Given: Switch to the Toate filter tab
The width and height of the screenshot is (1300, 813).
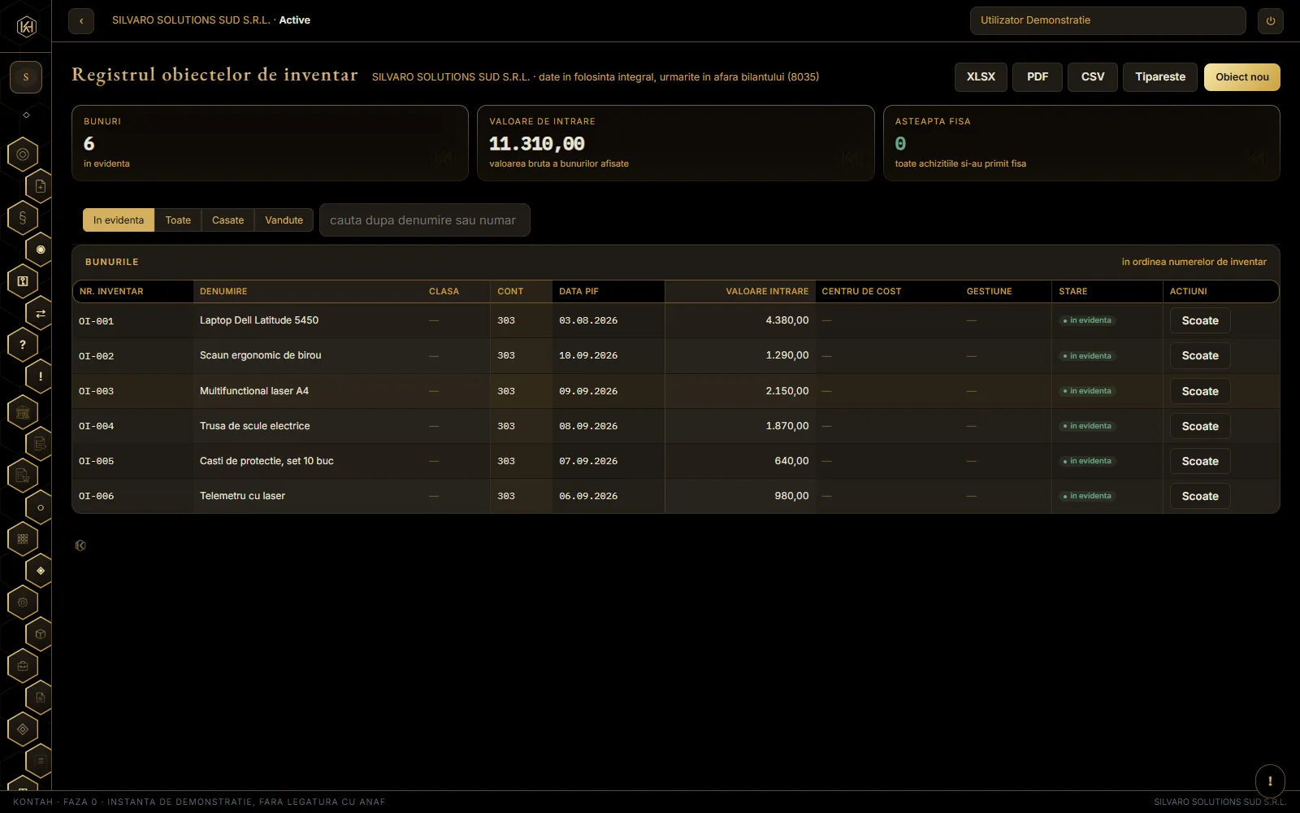Looking at the screenshot, I should (x=178, y=220).
